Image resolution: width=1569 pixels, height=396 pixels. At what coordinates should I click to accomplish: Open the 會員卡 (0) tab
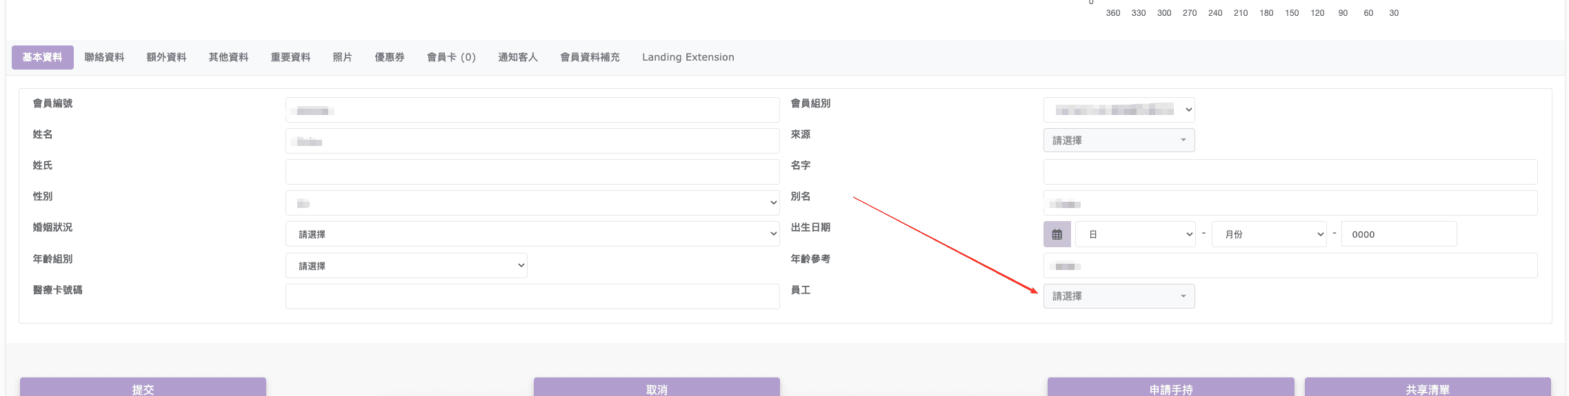click(451, 57)
